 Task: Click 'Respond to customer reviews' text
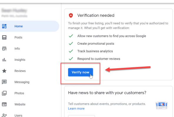coord(99,59)
